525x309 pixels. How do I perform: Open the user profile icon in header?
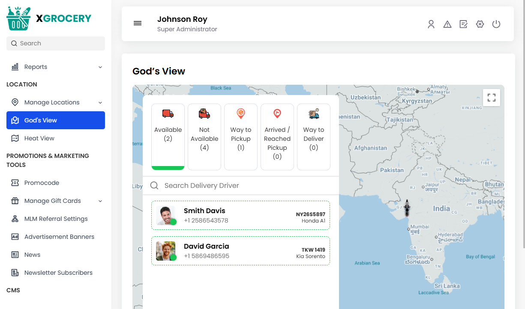point(431,24)
